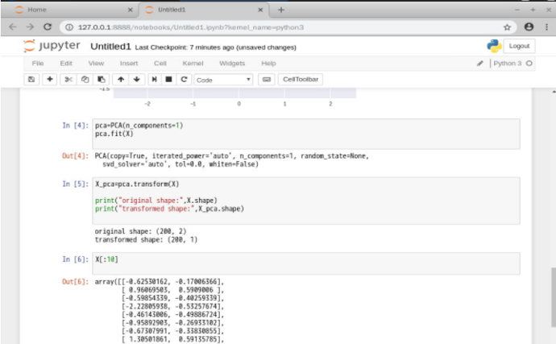Copy selected cells icon
The height and width of the screenshot is (344, 556).
(85, 80)
